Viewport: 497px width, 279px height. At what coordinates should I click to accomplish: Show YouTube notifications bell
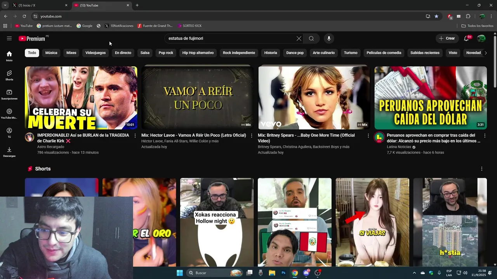(466, 38)
